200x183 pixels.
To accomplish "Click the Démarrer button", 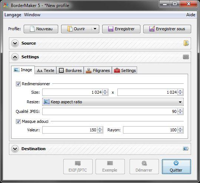I will pyautogui.click(x=144, y=166).
